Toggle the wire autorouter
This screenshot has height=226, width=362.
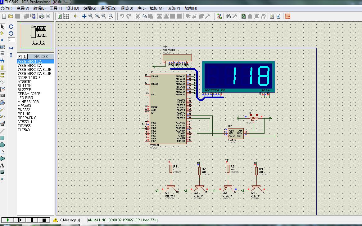[x=219, y=16]
